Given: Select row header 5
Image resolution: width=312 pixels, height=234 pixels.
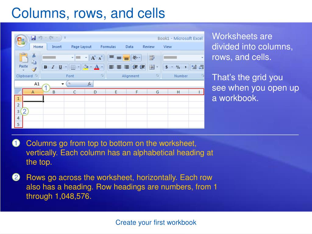Looking at the screenshot, I should click(19, 124).
